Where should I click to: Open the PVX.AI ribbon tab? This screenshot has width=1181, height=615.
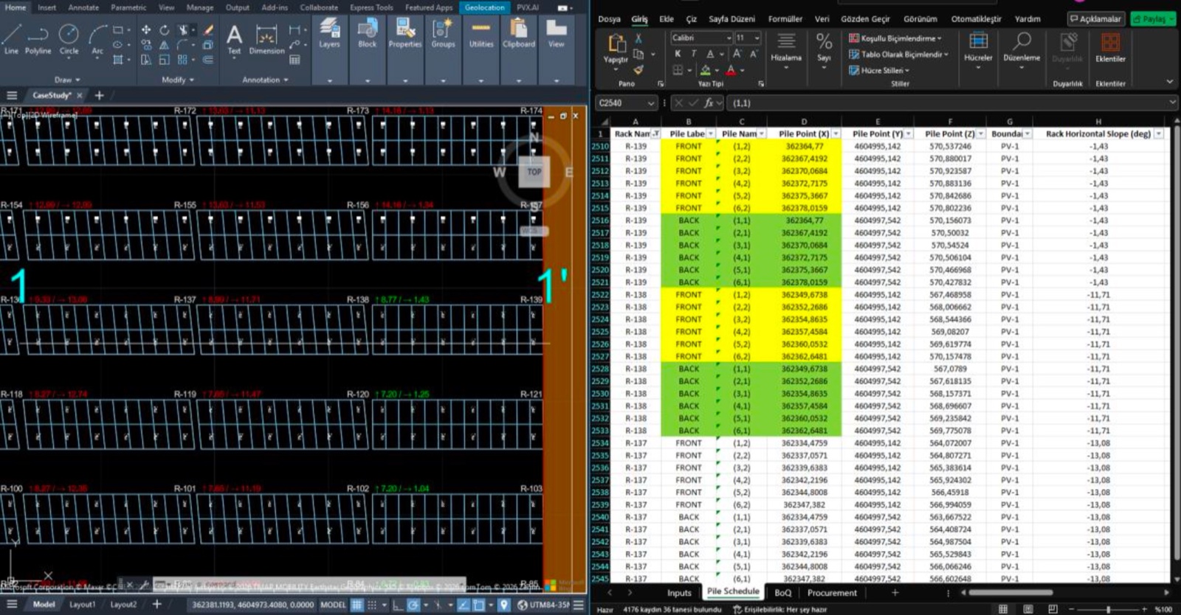[528, 7]
